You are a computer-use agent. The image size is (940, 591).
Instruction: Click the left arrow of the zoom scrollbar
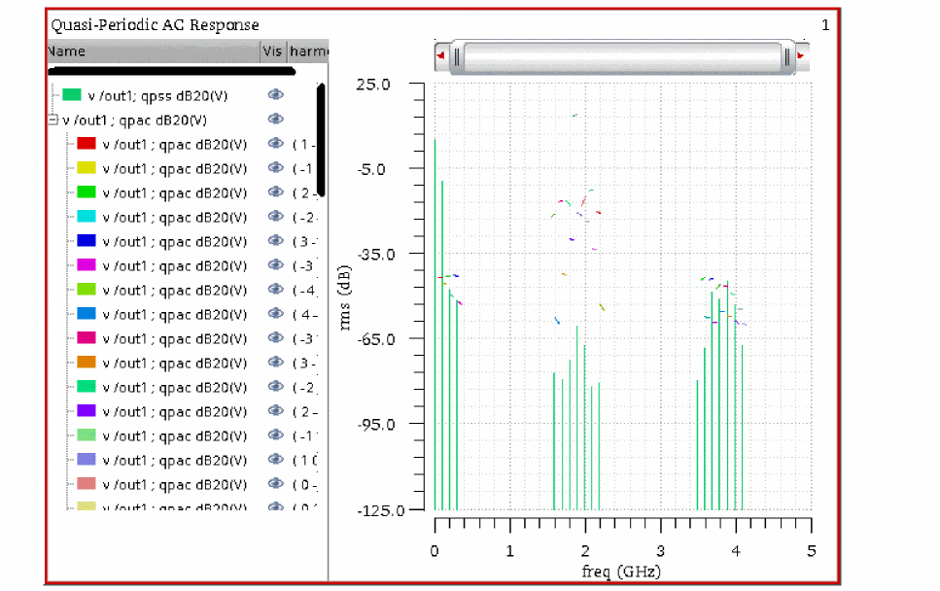pos(441,56)
